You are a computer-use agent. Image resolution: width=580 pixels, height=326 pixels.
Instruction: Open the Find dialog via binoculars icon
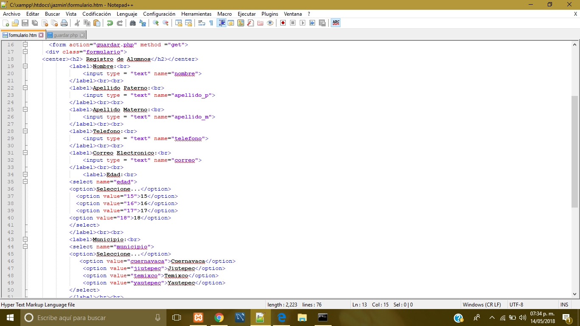[x=133, y=22]
